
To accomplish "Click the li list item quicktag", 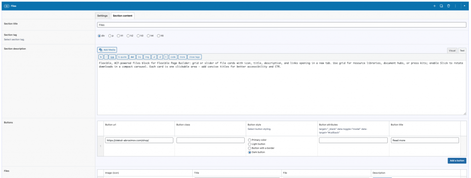I will [166, 56].
